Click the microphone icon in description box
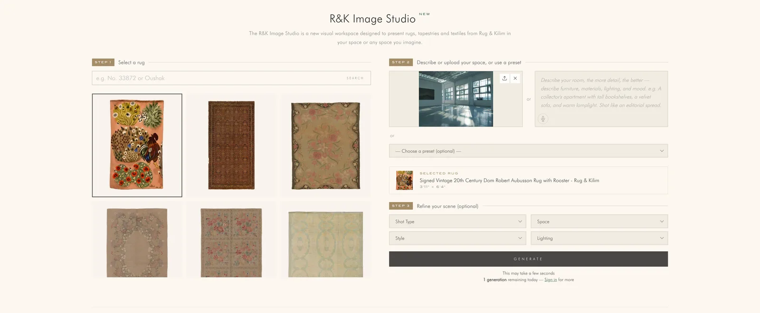 pyautogui.click(x=543, y=119)
